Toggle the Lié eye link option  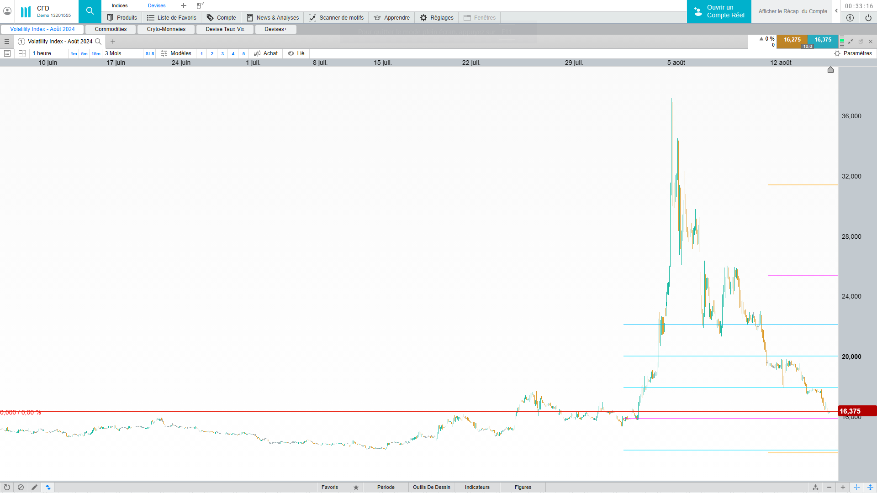(296, 53)
